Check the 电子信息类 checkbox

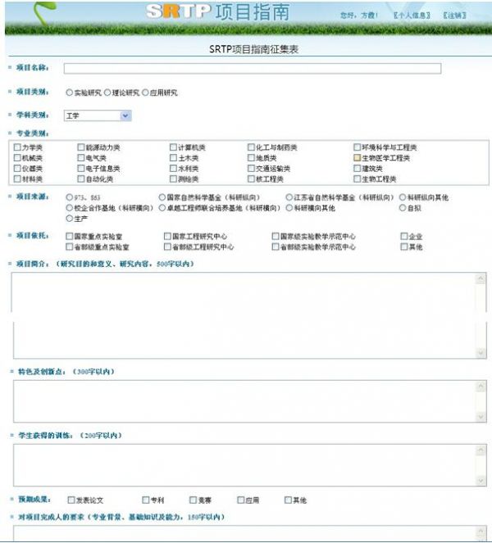[x=81, y=169]
